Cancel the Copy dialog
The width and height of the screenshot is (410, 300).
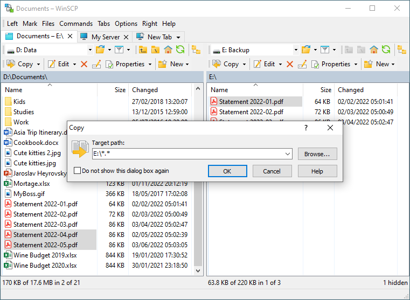pos(272,171)
